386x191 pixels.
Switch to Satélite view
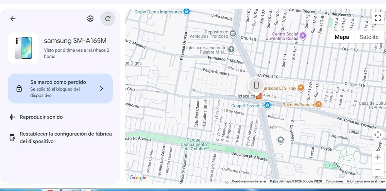coord(369,37)
